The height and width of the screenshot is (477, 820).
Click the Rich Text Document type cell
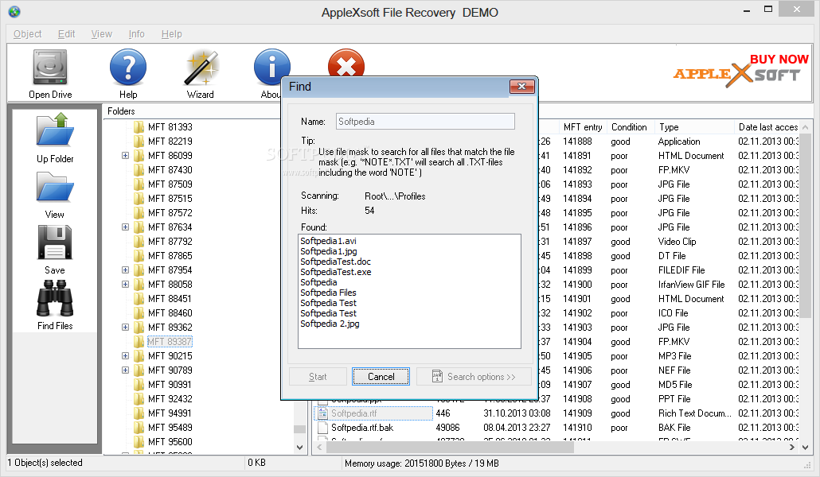[x=694, y=413]
